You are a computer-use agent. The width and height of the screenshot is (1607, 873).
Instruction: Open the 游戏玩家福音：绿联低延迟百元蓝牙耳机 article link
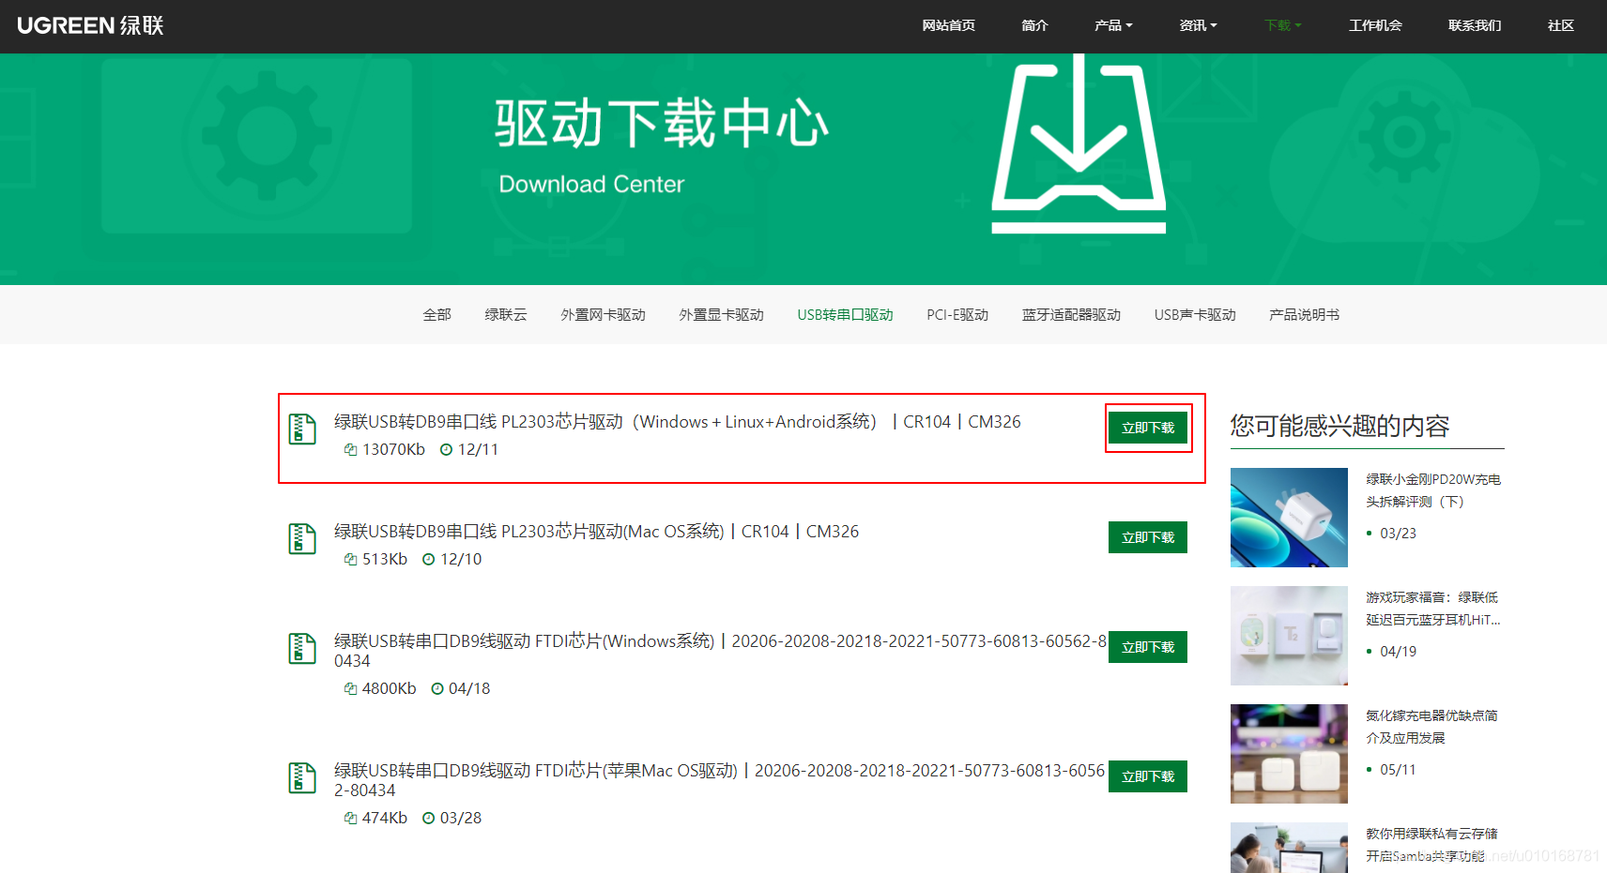pyautogui.click(x=1433, y=609)
